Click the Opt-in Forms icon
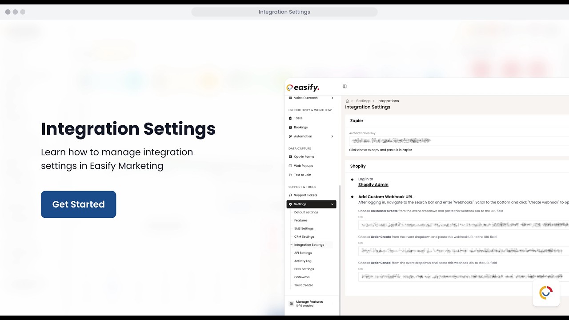The width and height of the screenshot is (569, 320). click(x=290, y=156)
